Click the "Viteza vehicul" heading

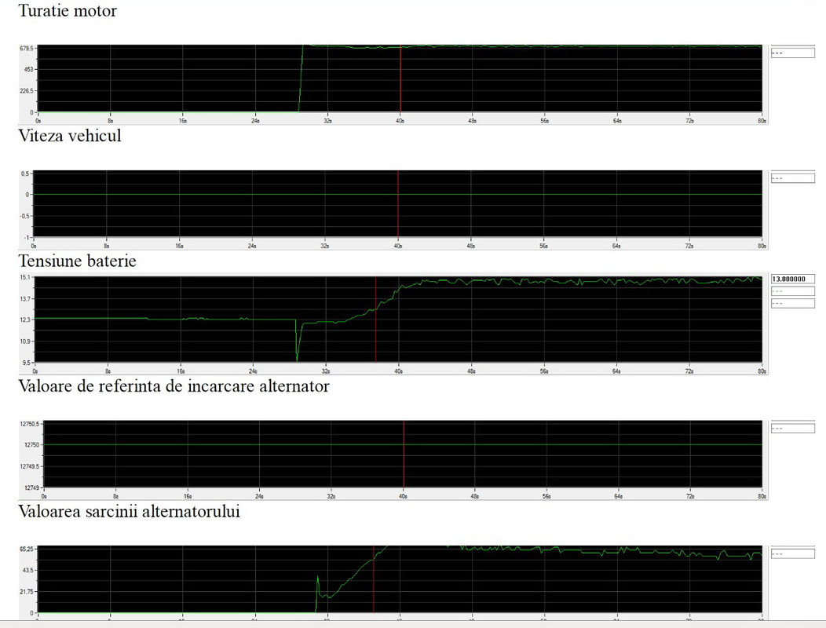[70, 136]
